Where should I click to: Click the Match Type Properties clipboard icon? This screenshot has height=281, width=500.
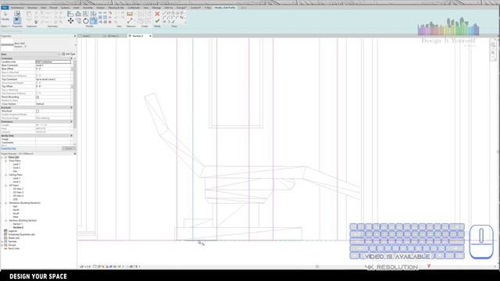tap(36, 22)
